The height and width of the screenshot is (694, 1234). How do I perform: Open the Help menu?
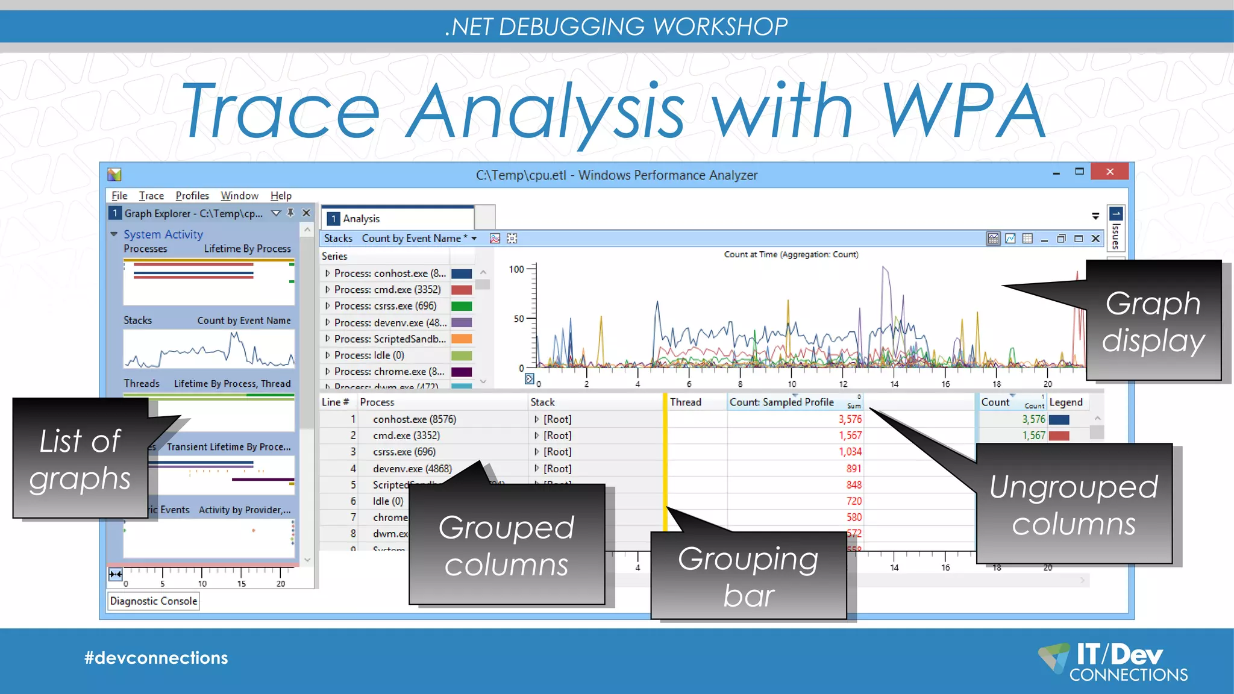[x=281, y=196]
